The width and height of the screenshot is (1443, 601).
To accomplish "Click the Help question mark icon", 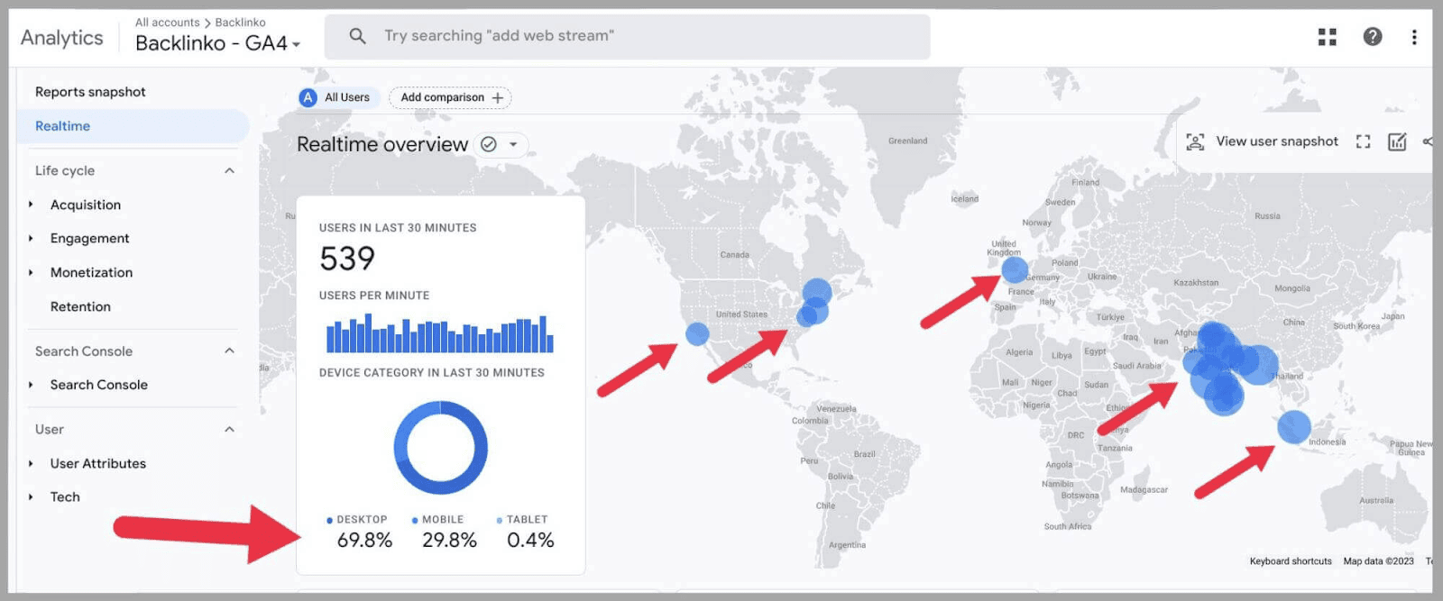I will [x=1372, y=37].
